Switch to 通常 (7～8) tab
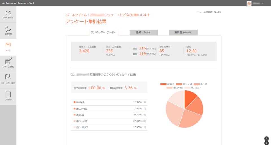This screenshot has width=271, height=145. [x=143, y=33]
